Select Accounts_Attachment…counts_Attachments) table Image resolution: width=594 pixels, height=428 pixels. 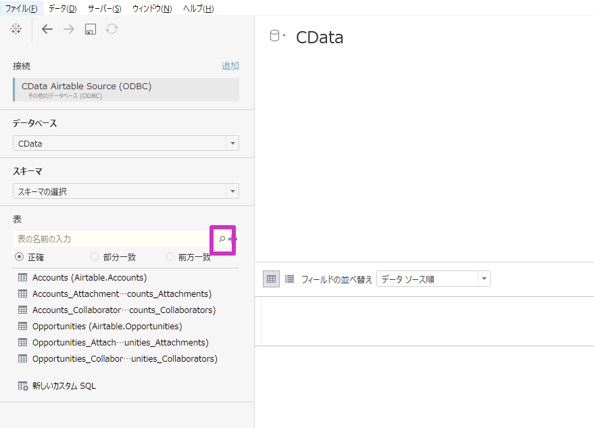point(122,294)
